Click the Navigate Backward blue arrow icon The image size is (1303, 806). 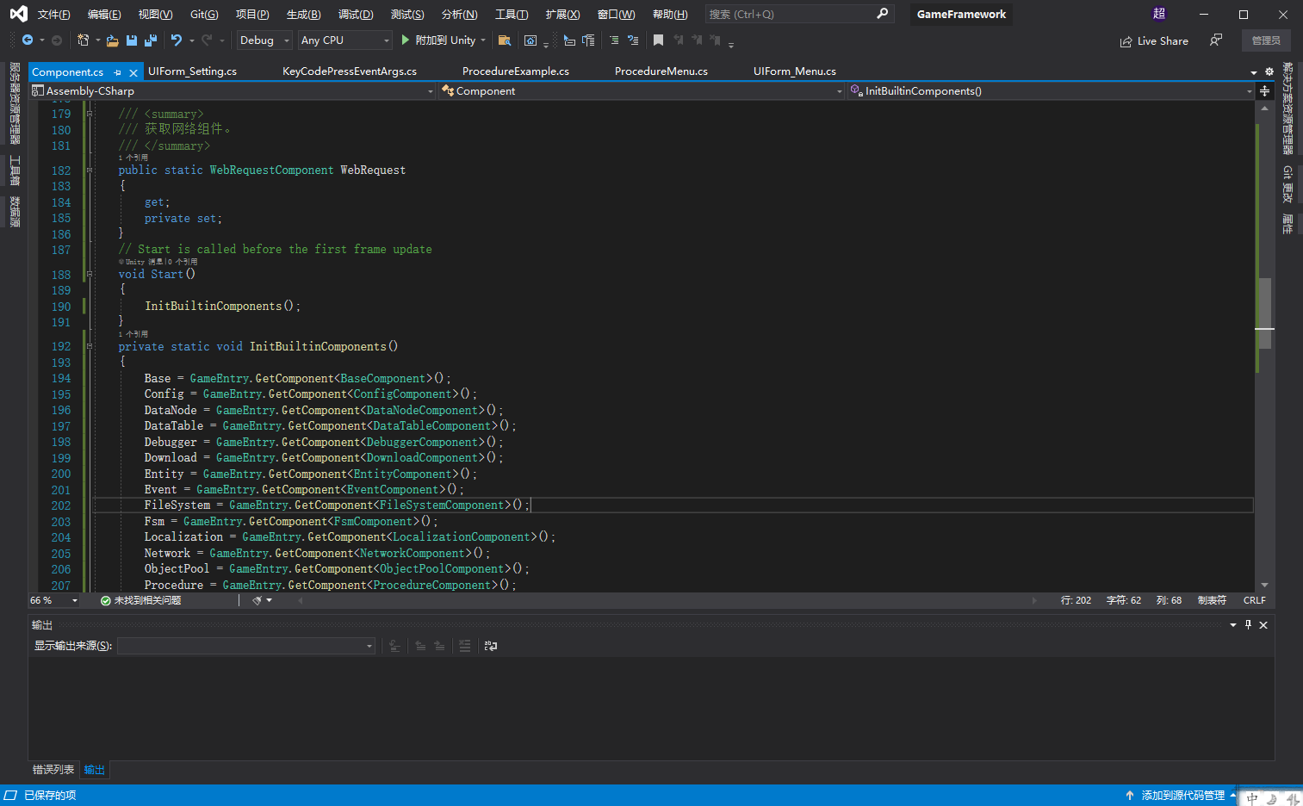[x=28, y=40]
